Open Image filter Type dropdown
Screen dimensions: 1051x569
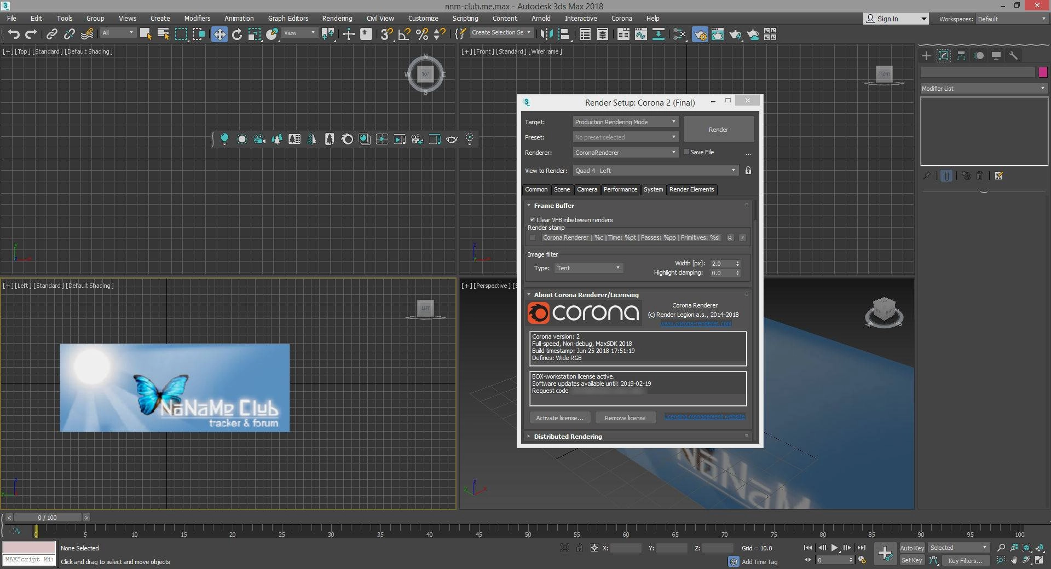coord(588,268)
